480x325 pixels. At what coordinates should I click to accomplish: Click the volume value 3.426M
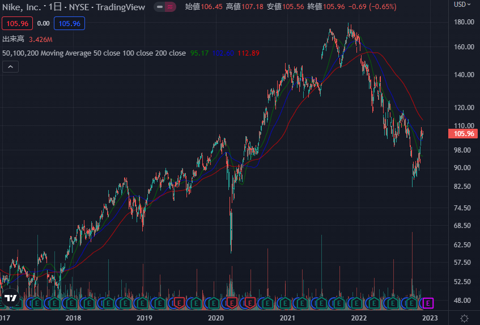40,40
